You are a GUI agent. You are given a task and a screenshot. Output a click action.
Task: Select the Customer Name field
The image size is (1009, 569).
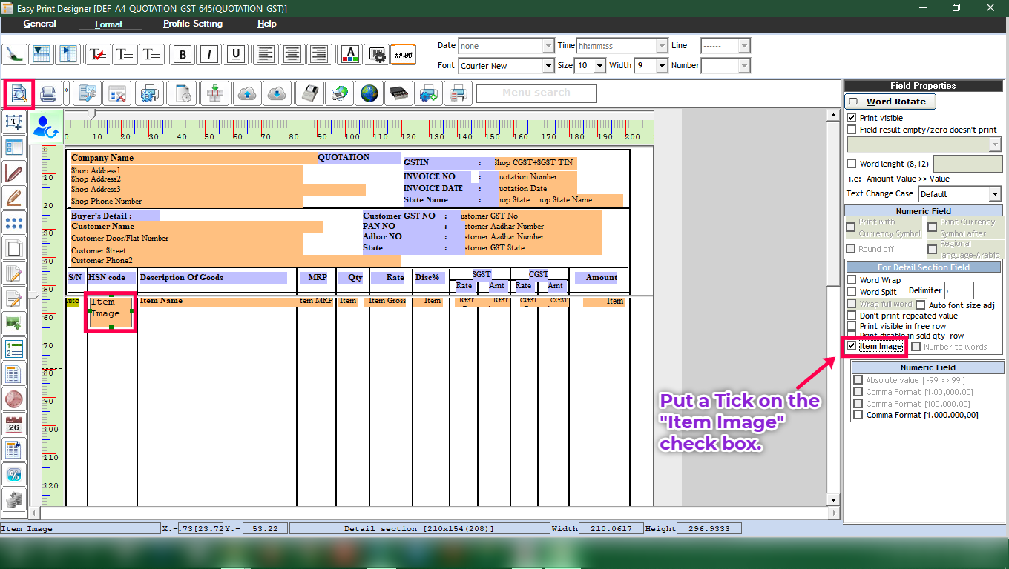[197, 227]
